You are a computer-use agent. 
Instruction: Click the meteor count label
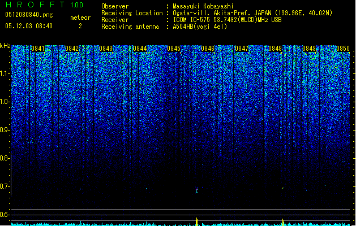coord(80,18)
